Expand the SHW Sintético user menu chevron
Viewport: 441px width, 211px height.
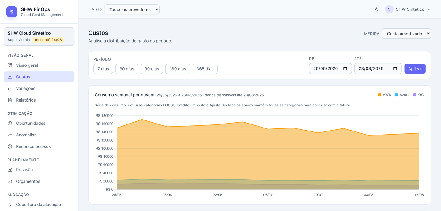[429, 9]
